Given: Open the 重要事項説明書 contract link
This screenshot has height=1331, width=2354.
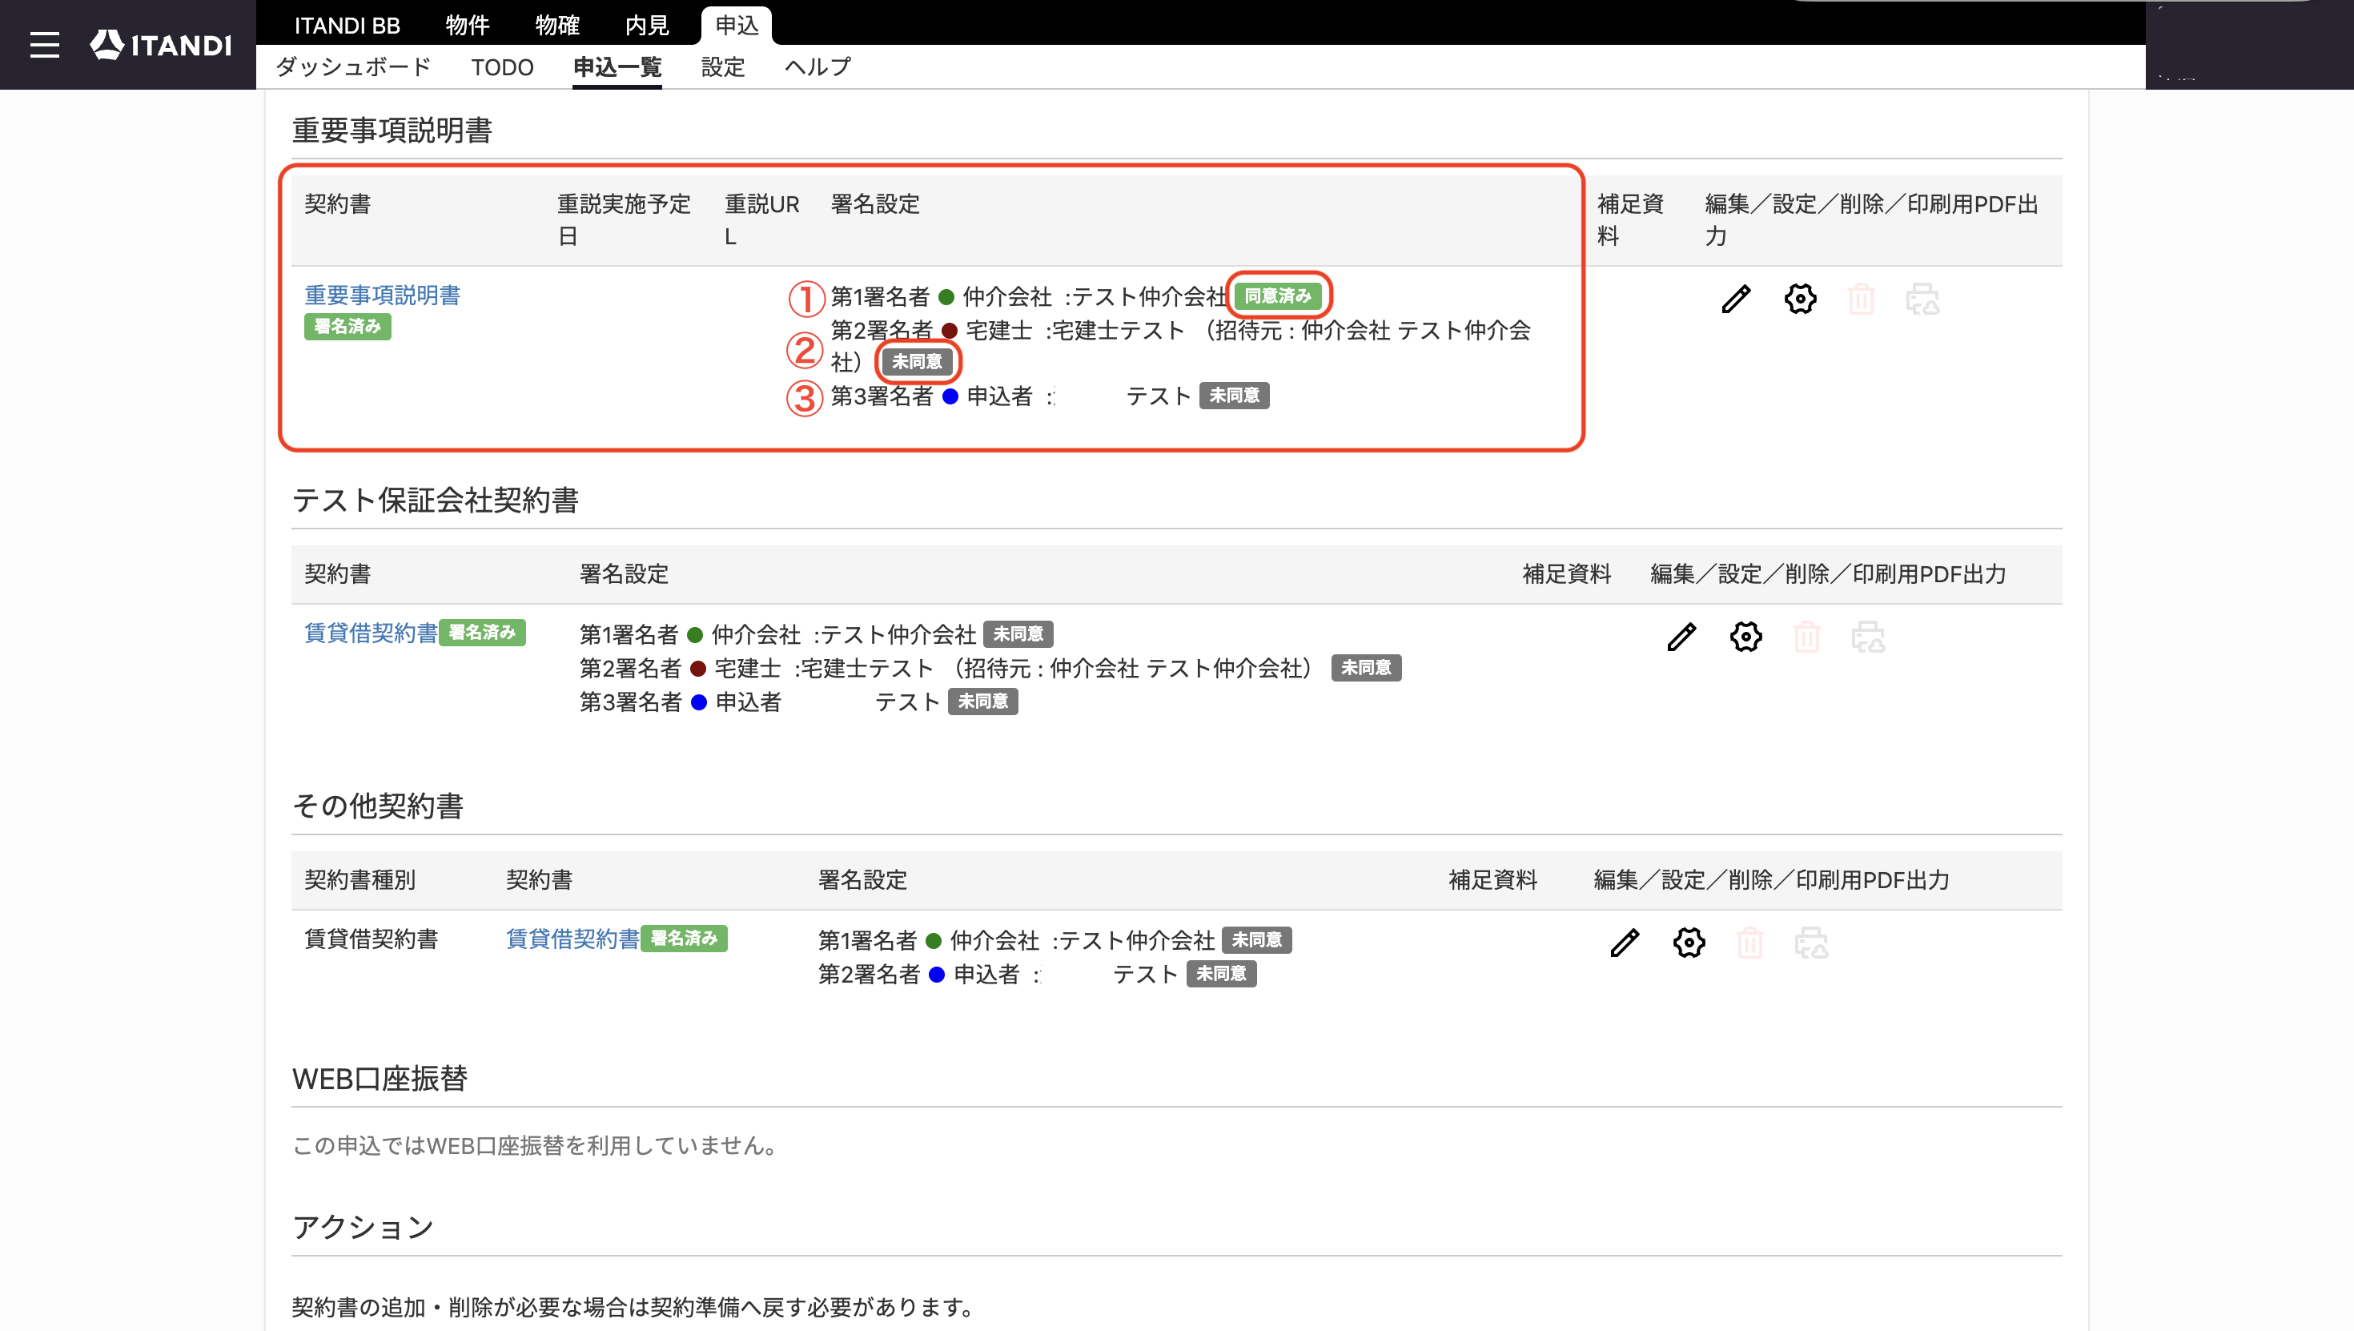Looking at the screenshot, I should click(382, 296).
